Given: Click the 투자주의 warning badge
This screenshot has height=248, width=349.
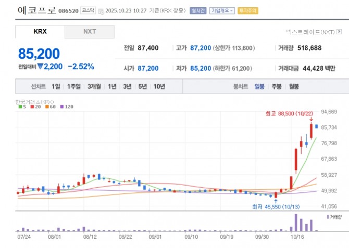Looking at the screenshot, I should [247, 10].
